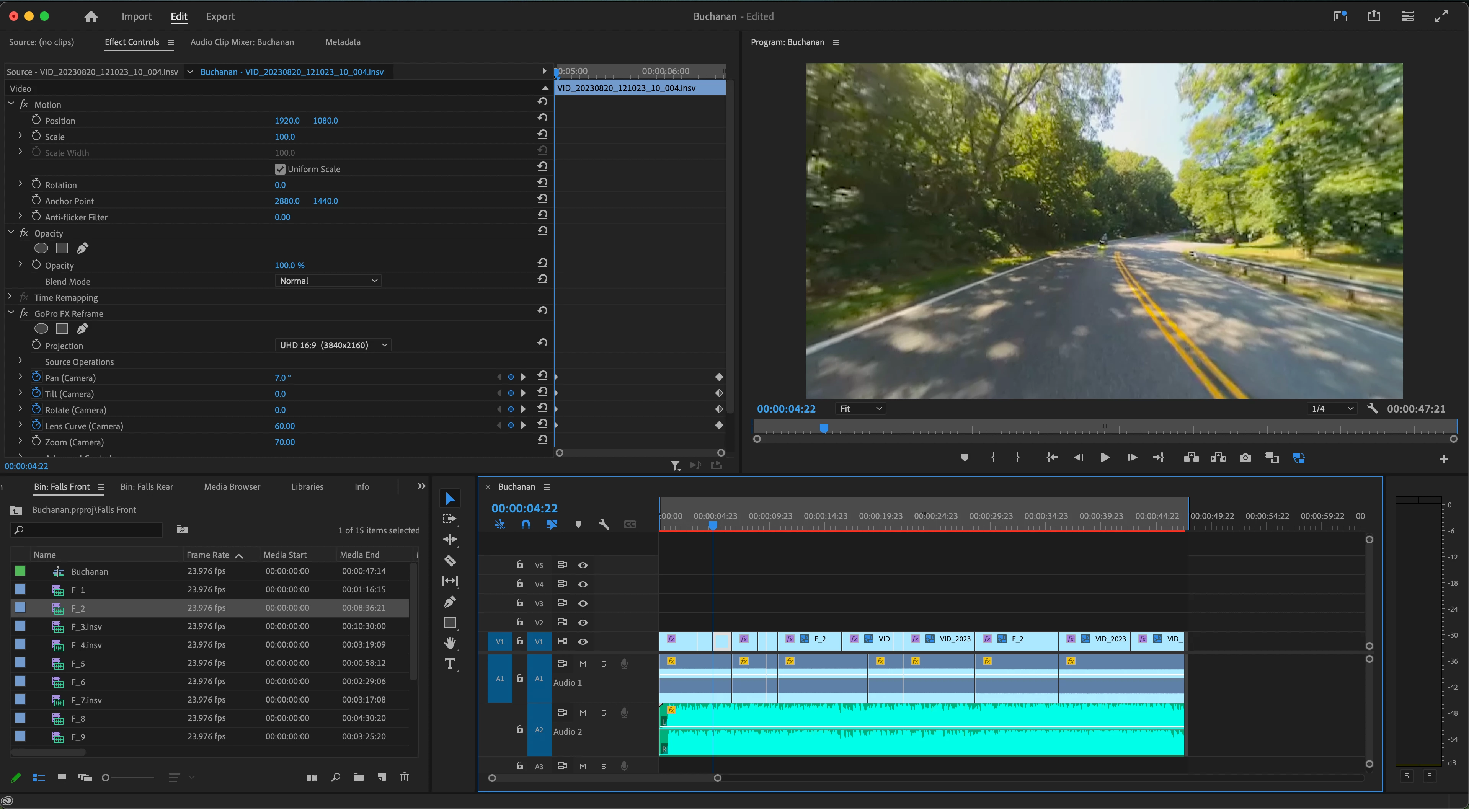Select the Type tool
Image resolution: width=1469 pixels, height=809 pixels.
point(450,664)
